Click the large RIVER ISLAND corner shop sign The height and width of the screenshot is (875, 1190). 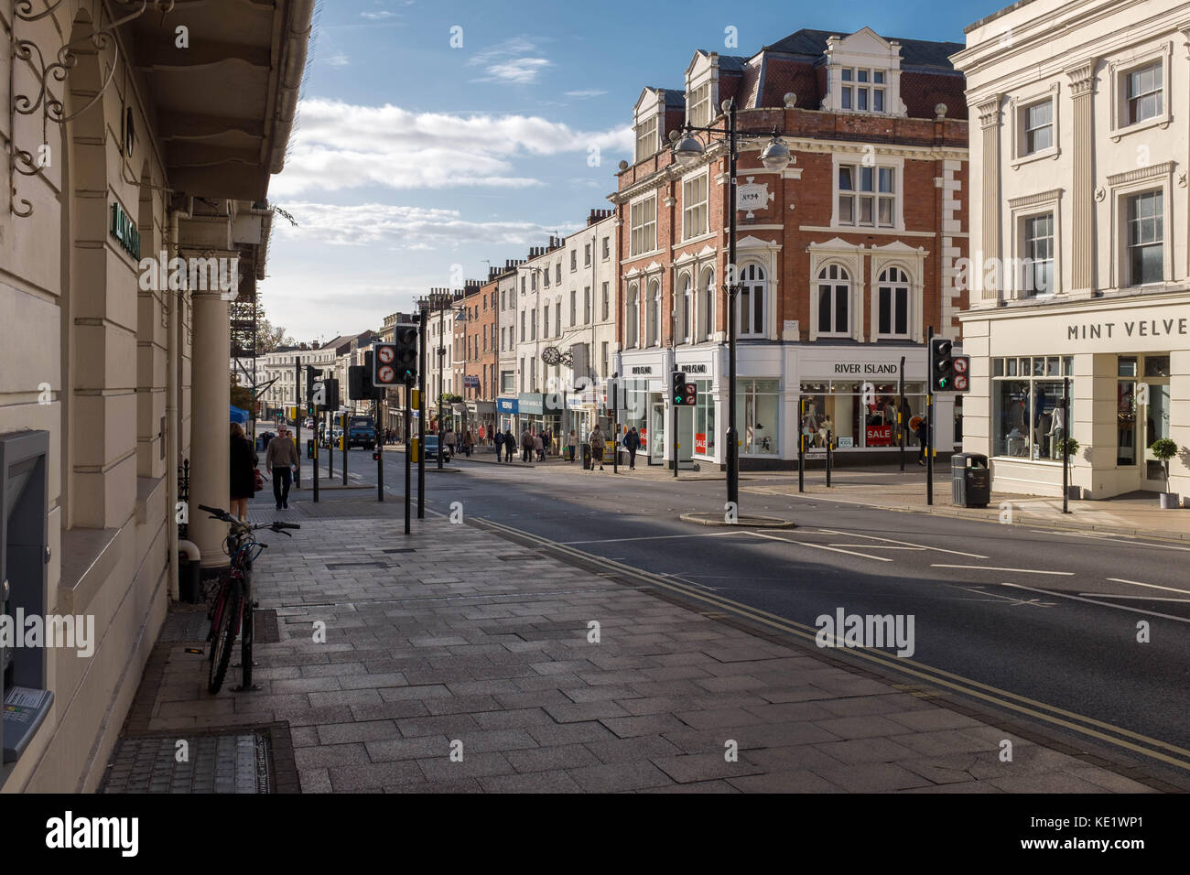point(865,368)
